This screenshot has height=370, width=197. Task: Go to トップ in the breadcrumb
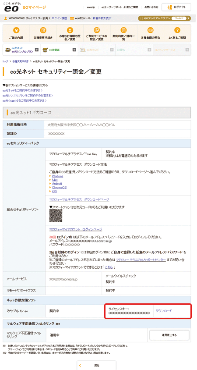(x=5, y=61)
